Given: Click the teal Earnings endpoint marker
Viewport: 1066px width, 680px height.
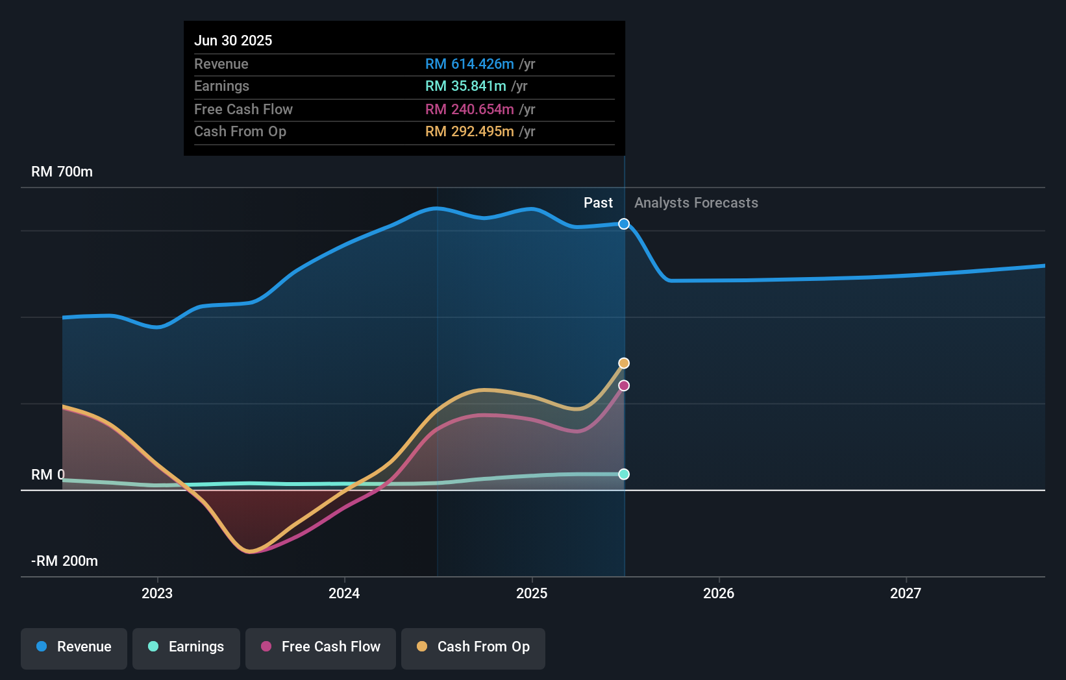Looking at the screenshot, I should point(623,474).
